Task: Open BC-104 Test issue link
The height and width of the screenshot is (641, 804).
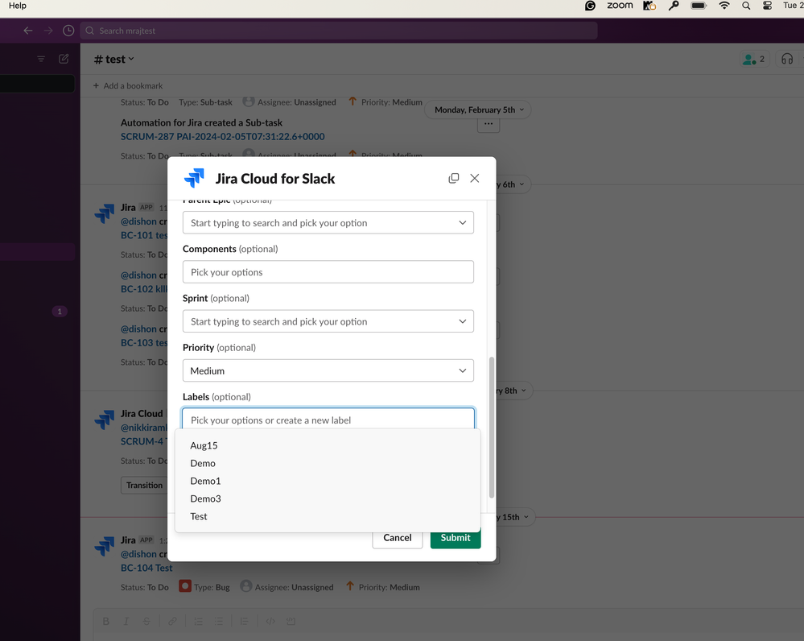Action: [146, 569]
